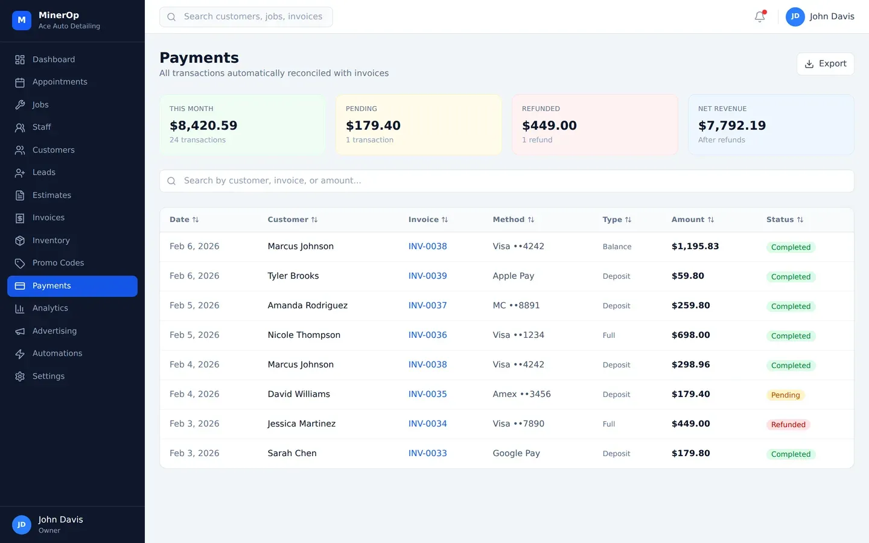869x543 pixels.
Task: Open notifications from the bell icon
Action: [x=759, y=16]
